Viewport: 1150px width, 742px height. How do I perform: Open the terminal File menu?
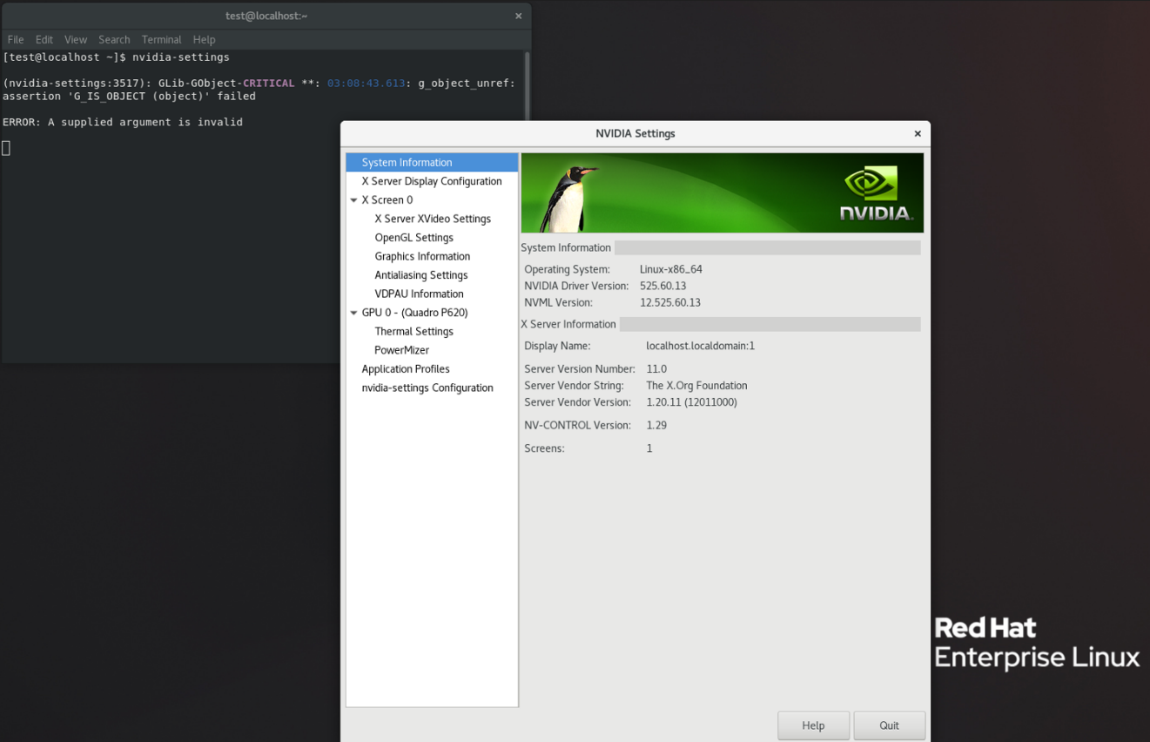(16, 40)
